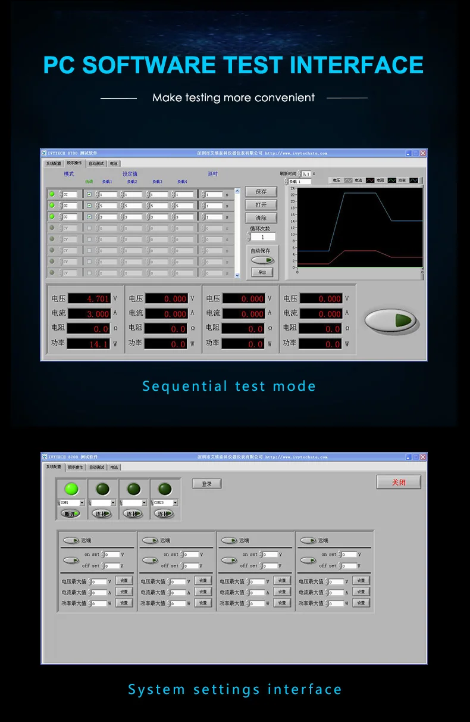Switch to 电池 tab in the upper window
This screenshot has width=470, height=722.
(x=114, y=163)
